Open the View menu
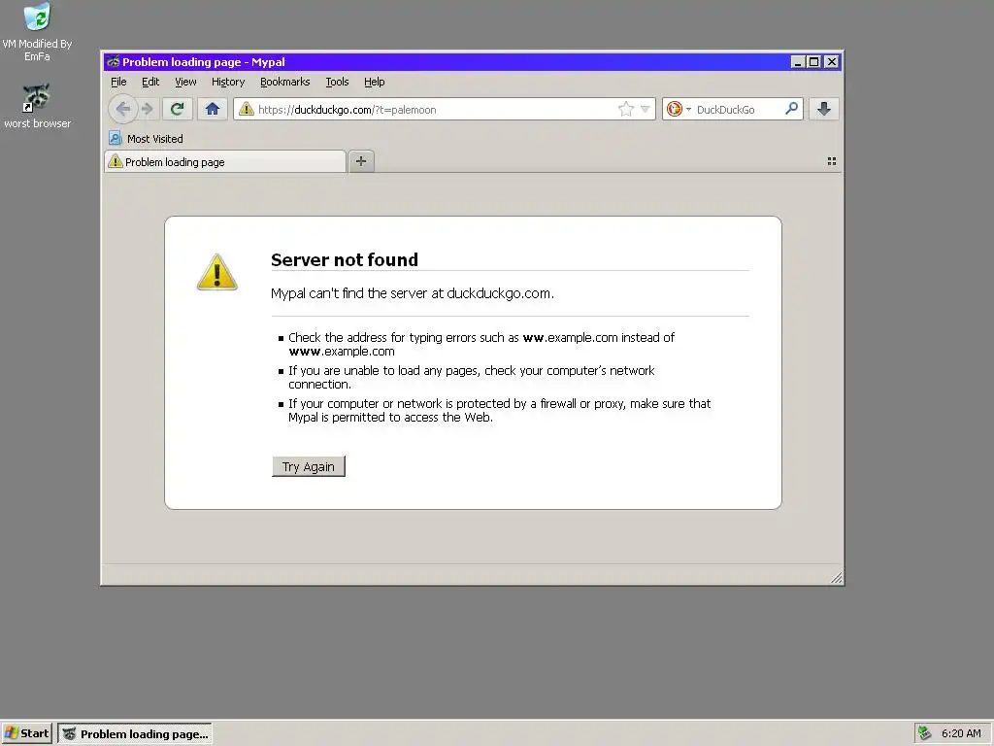This screenshot has height=746, width=994. click(185, 82)
